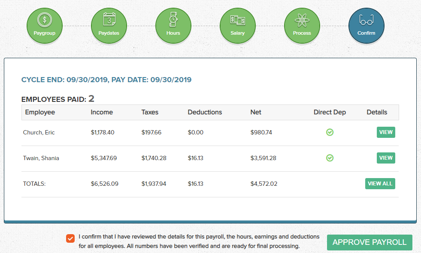Click the confirmation statement text
Screen dimensions: 421x253
(x=199, y=241)
